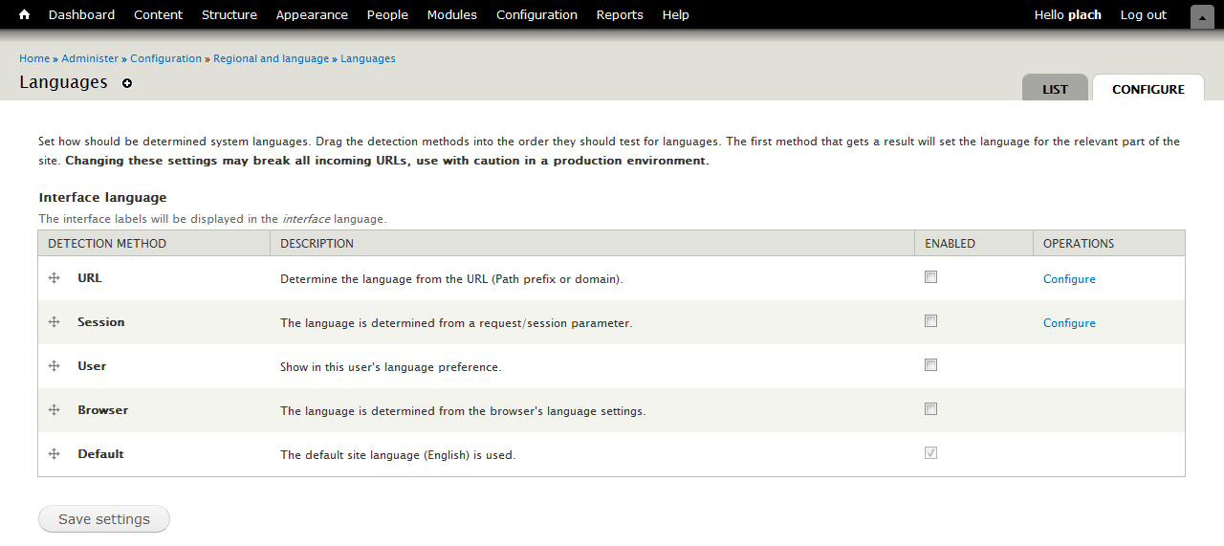Click the add shortcut plus icon beside Languages
The height and width of the screenshot is (546, 1224).
point(127,83)
